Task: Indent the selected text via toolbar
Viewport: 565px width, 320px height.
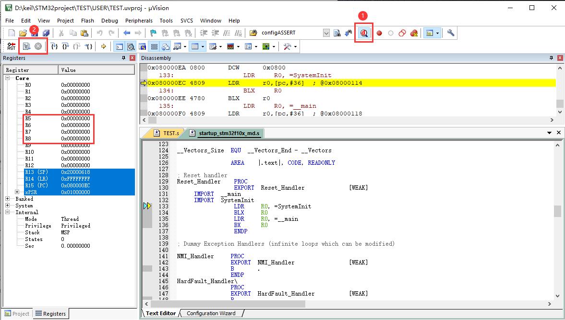Action: [x=204, y=33]
